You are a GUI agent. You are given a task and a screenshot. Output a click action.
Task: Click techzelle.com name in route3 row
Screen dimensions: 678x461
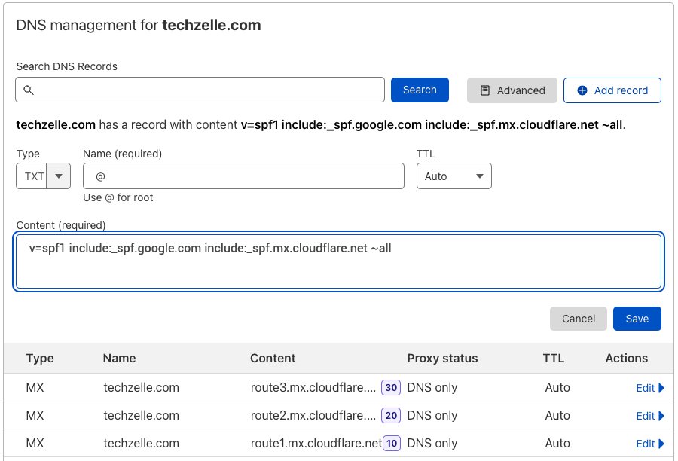(x=141, y=387)
